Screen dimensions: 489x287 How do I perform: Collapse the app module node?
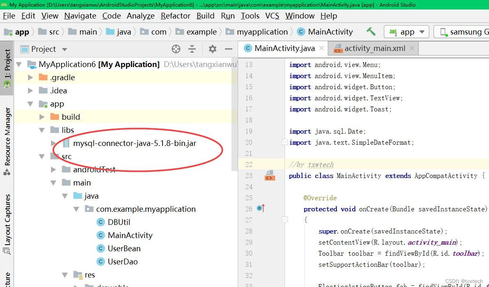(30, 104)
